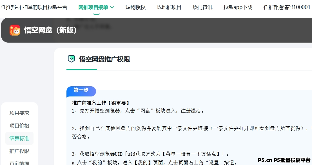Open 查询数据 in the sidebar
The height and width of the screenshot is (165, 312).
(x=19, y=163)
